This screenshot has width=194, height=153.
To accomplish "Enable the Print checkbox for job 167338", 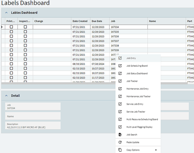I will coord(11,45).
